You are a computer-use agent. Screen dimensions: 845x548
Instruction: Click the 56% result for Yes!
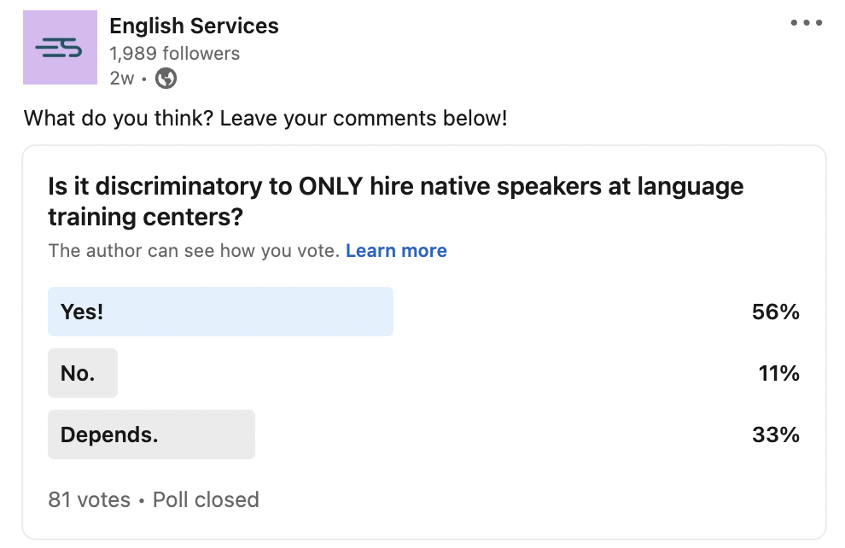776,312
